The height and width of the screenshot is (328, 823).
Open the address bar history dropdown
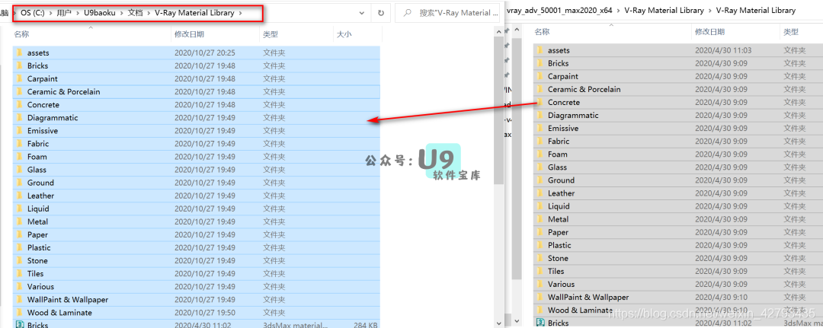[362, 13]
